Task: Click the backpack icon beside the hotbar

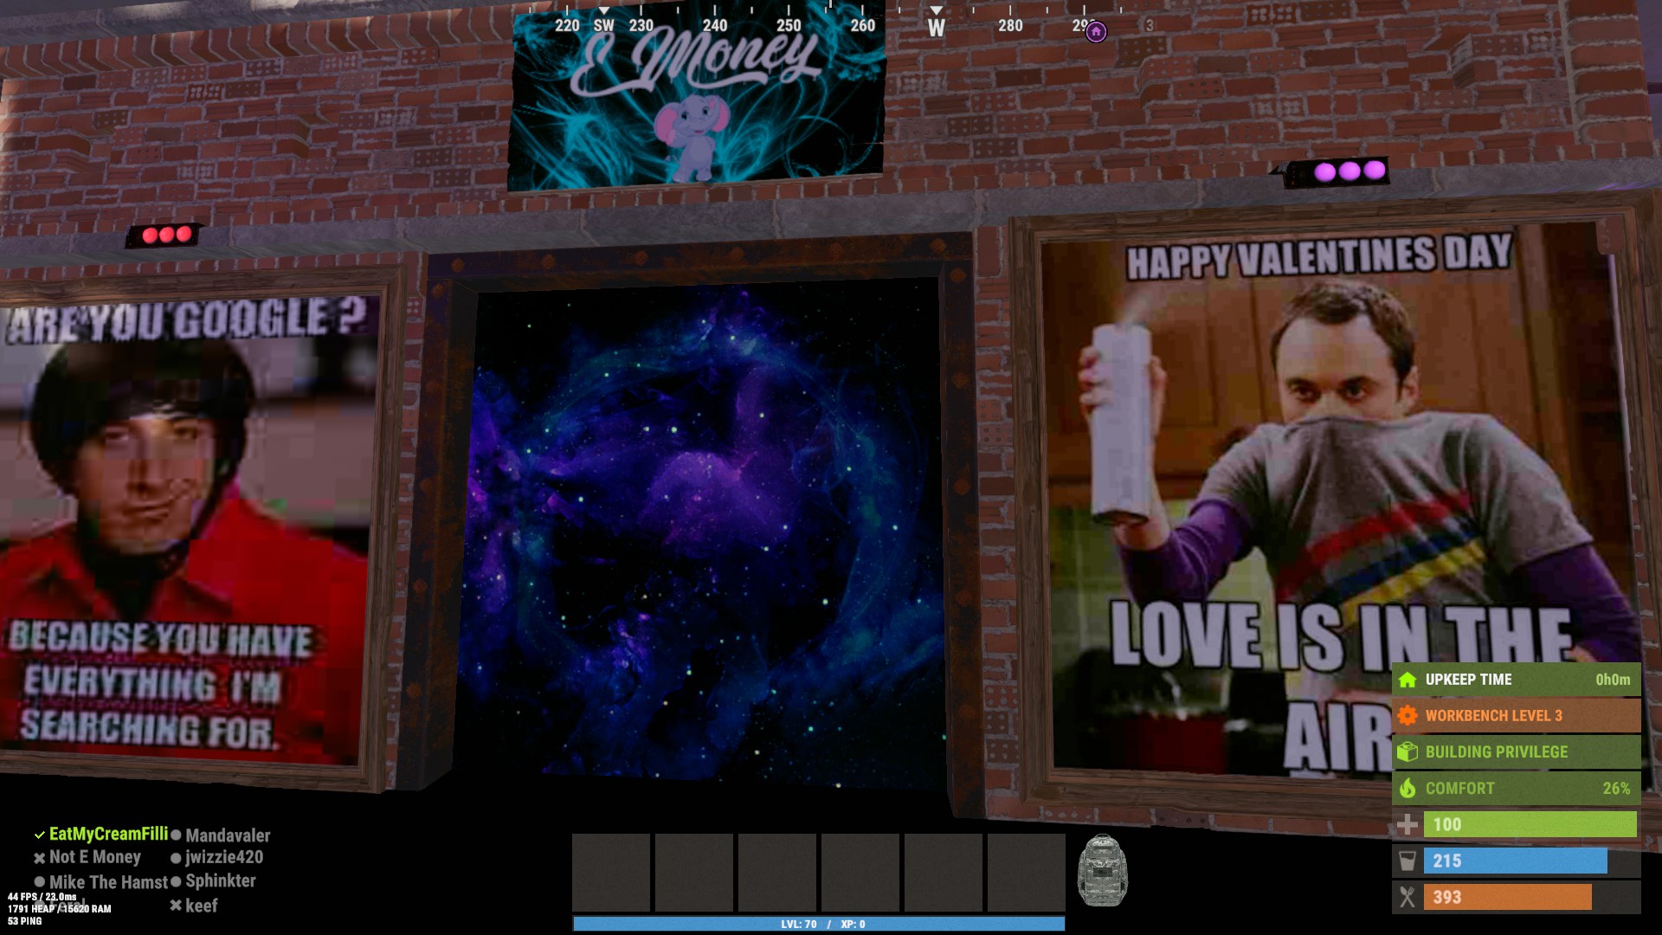Action: click(x=1102, y=871)
